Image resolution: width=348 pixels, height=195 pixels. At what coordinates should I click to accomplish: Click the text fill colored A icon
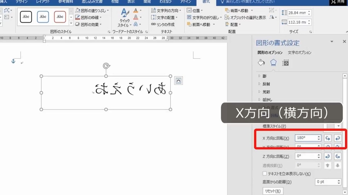click(136, 11)
